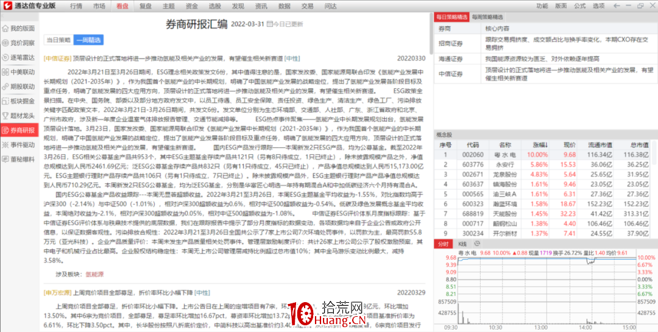
Task: Click the history clock icon beside K线 tab
Action: pyautogui.click(x=476, y=244)
